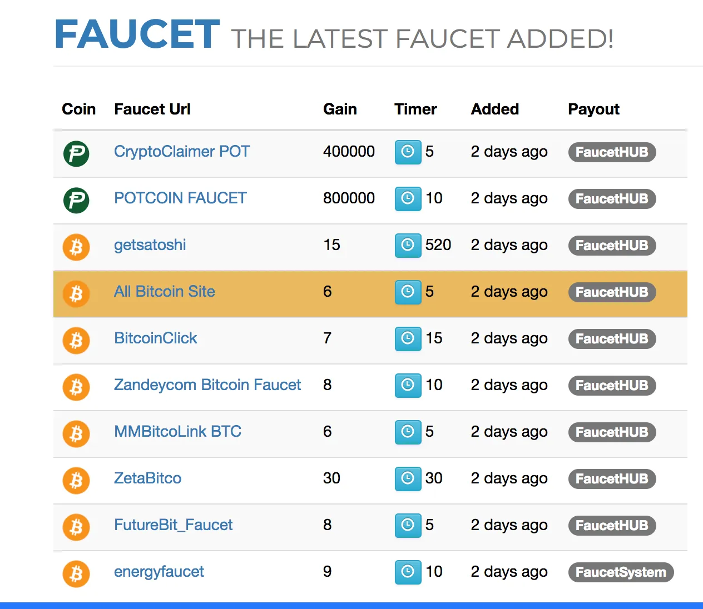Click the Potcoin icon beside POTCOIN FAUCET

76,200
